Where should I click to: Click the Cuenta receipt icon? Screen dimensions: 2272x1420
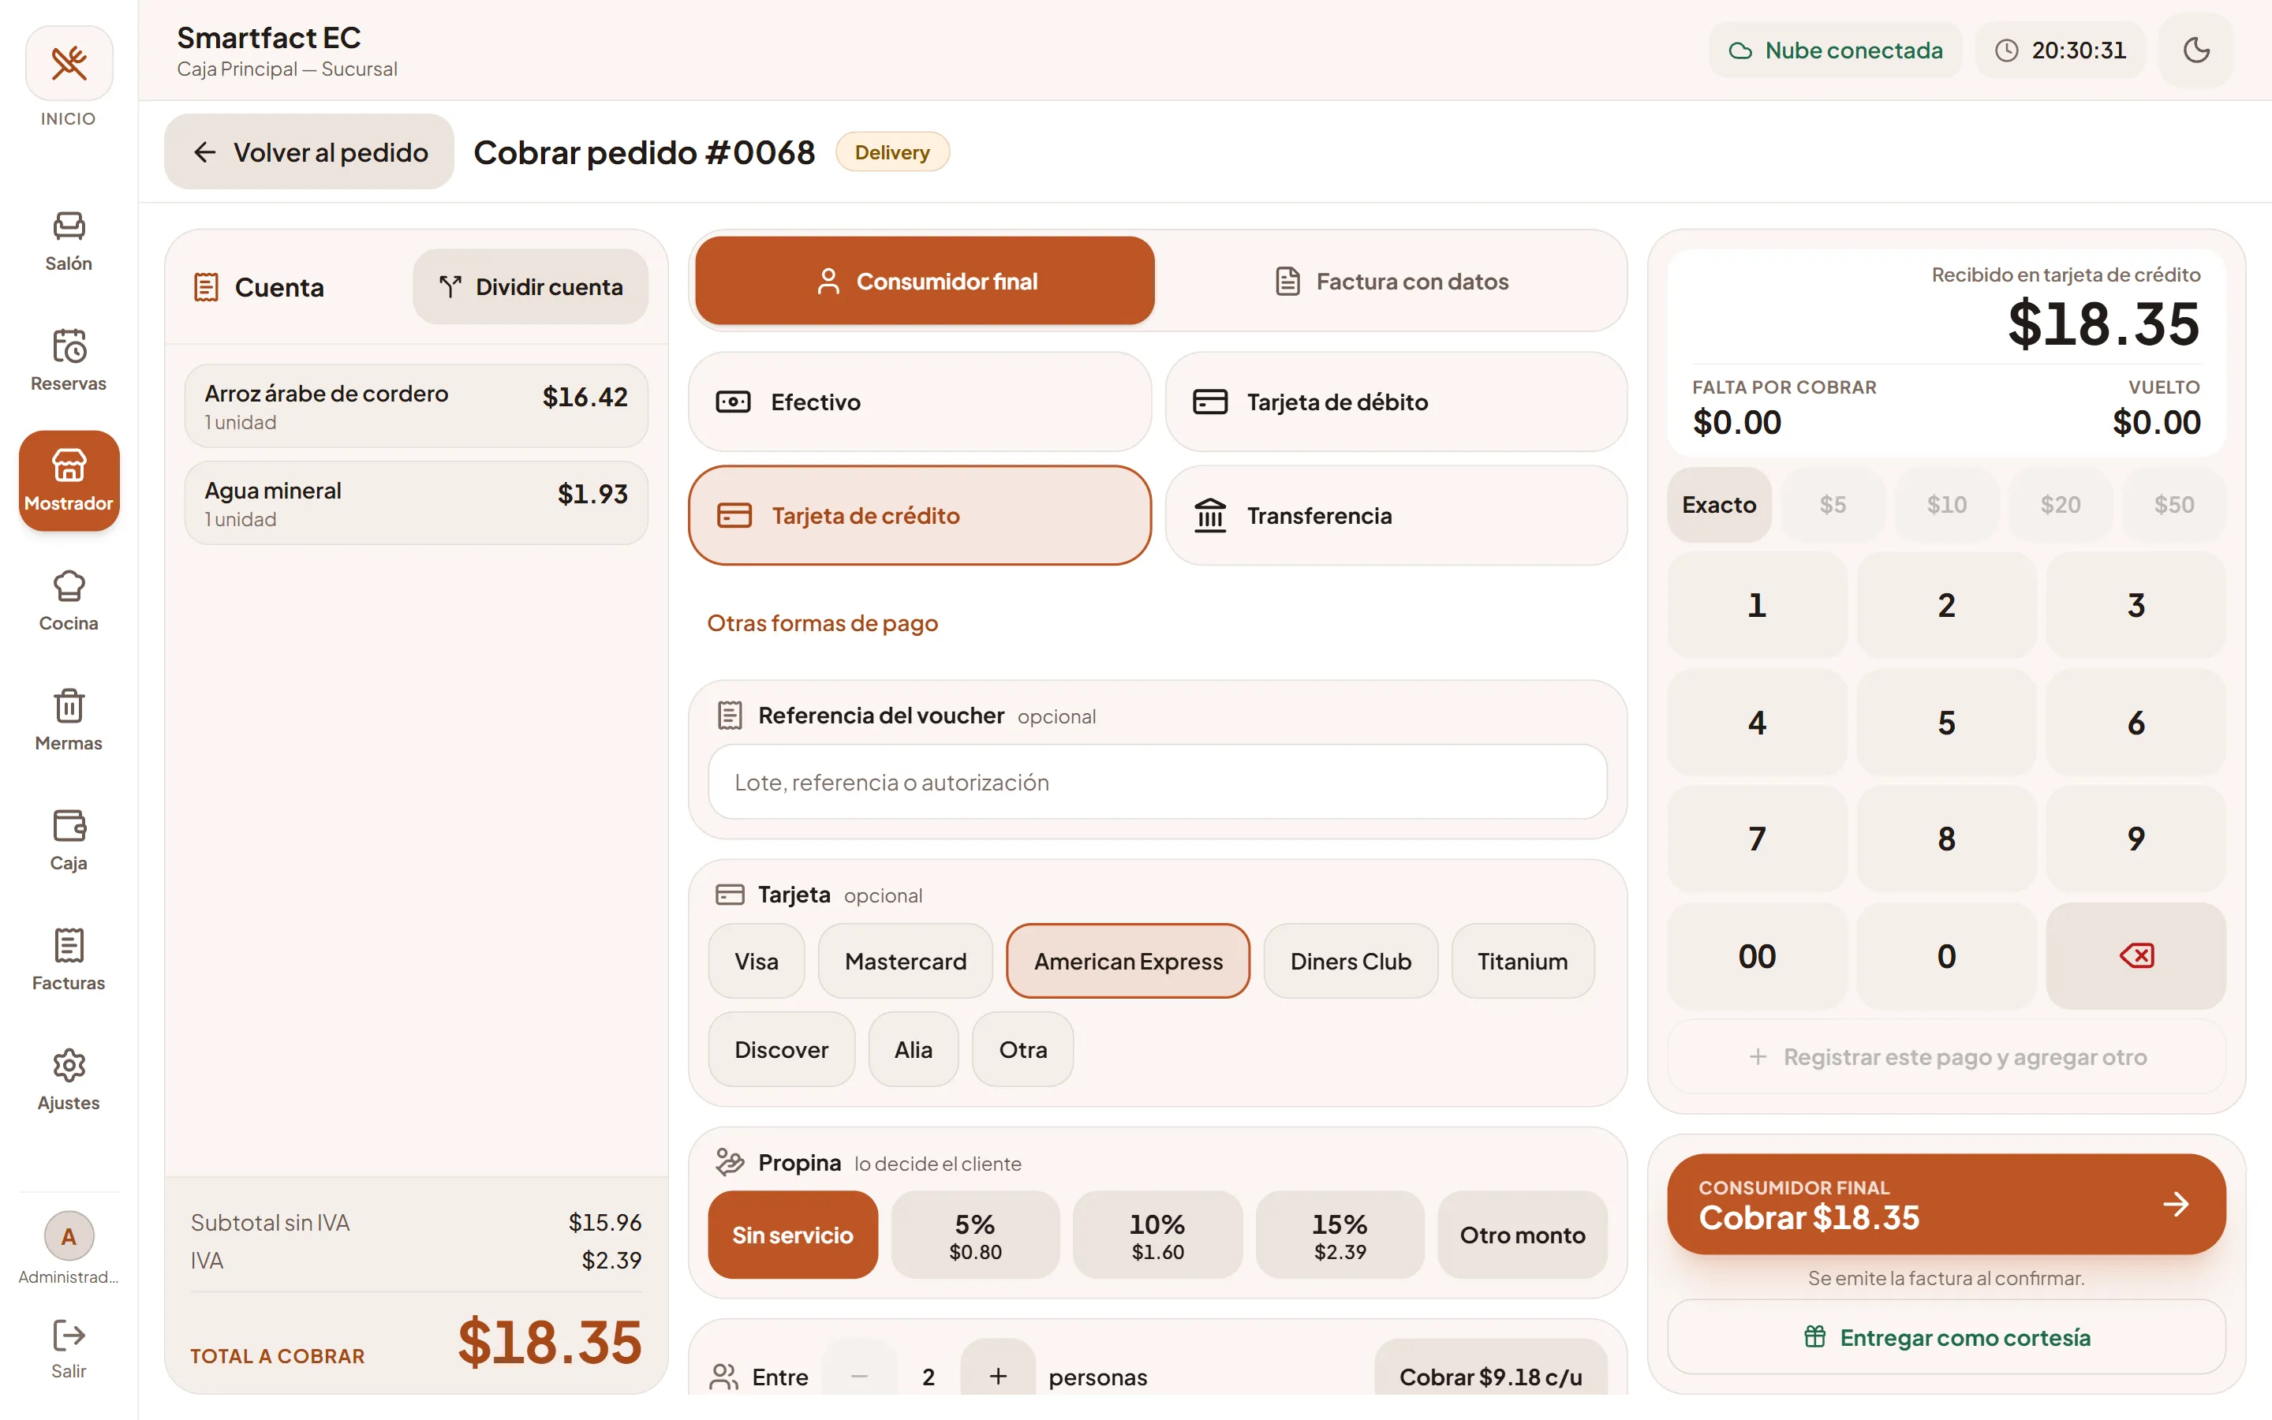206,287
